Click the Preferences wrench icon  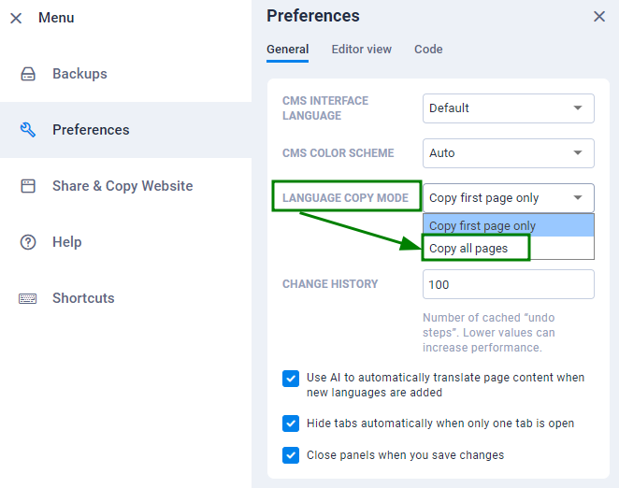[x=28, y=130]
